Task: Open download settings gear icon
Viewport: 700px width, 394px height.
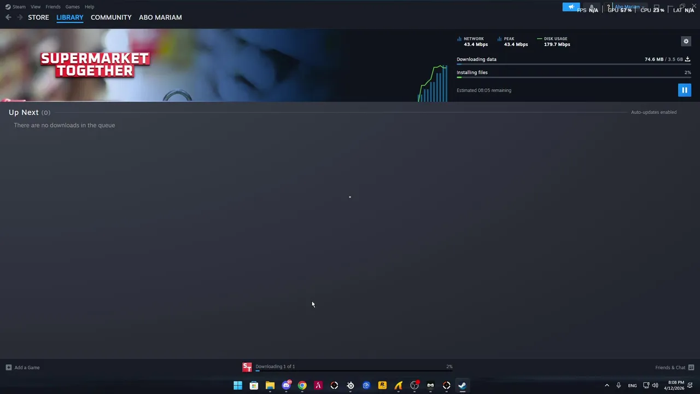Action: pos(686,42)
